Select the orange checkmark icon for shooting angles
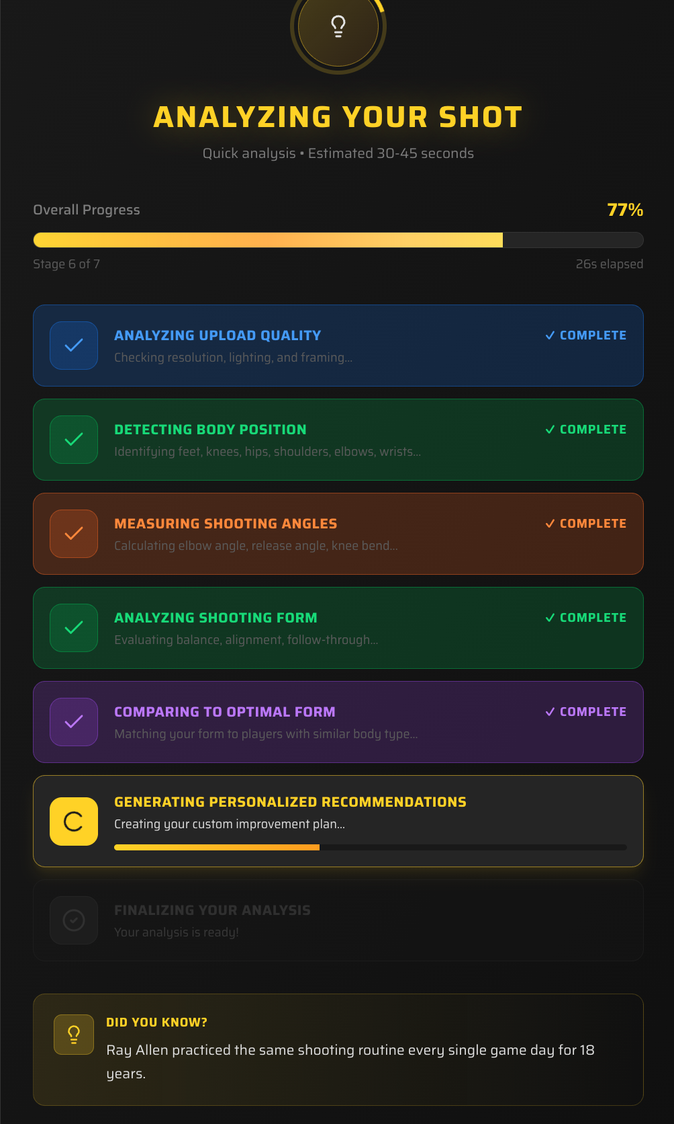This screenshot has height=1124, width=674. 73,534
